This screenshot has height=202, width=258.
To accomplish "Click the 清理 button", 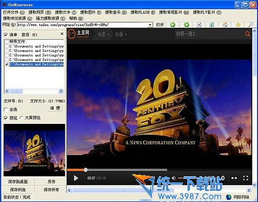I will (55, 108).
